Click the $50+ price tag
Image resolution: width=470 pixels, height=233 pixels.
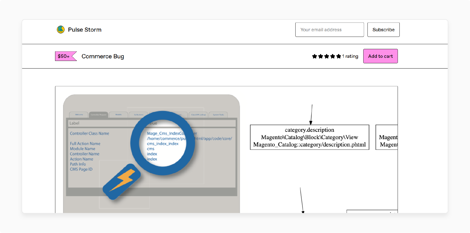(65, 56)
